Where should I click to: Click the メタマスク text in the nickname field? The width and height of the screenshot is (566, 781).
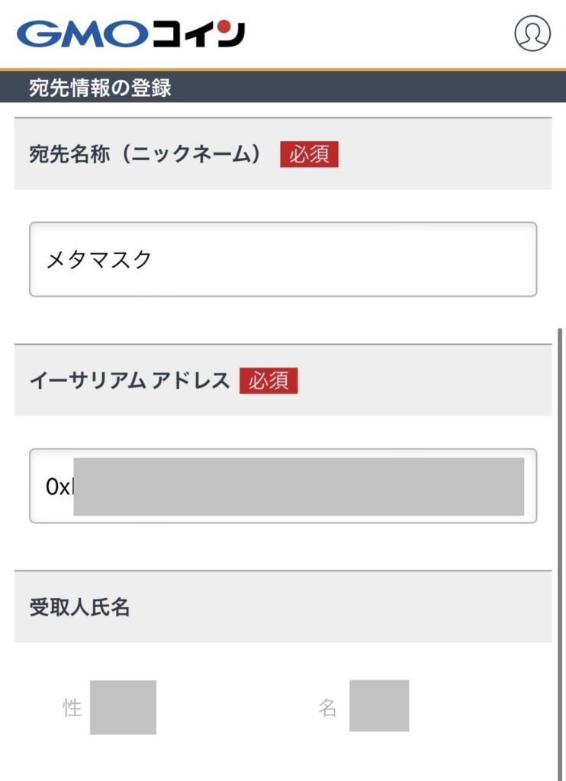[x=99, y=260]
